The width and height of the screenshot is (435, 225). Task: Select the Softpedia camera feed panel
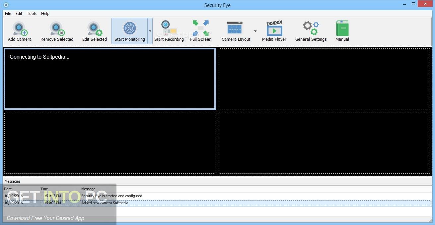coord(109,79)
